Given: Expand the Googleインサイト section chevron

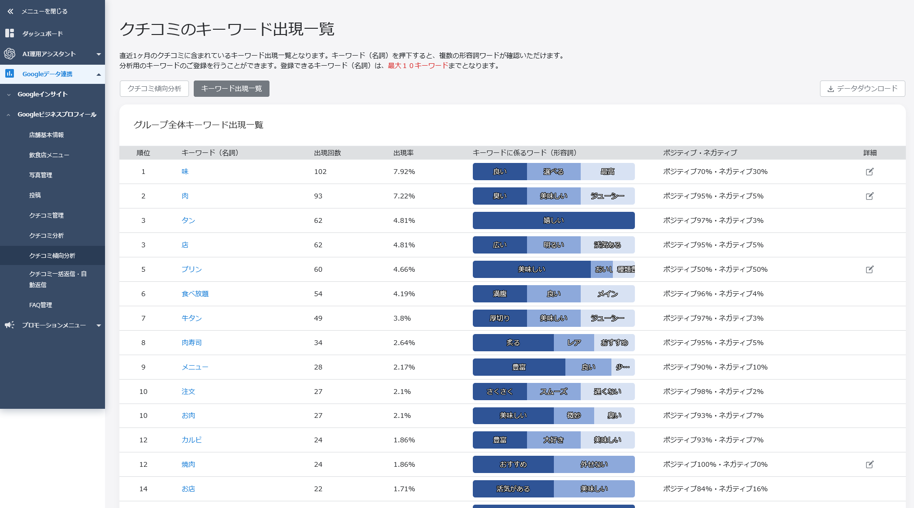Looking at the screenshot, I should point(9,94).
